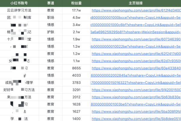Select the account cell in the 4.5w row
This screenshot has height=121, width=181.
tap(19, 18)
